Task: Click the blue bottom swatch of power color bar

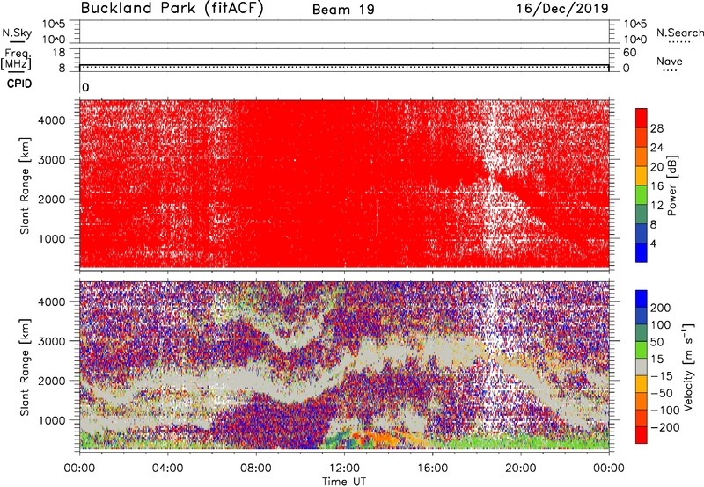Action: [x=642, y=252]
